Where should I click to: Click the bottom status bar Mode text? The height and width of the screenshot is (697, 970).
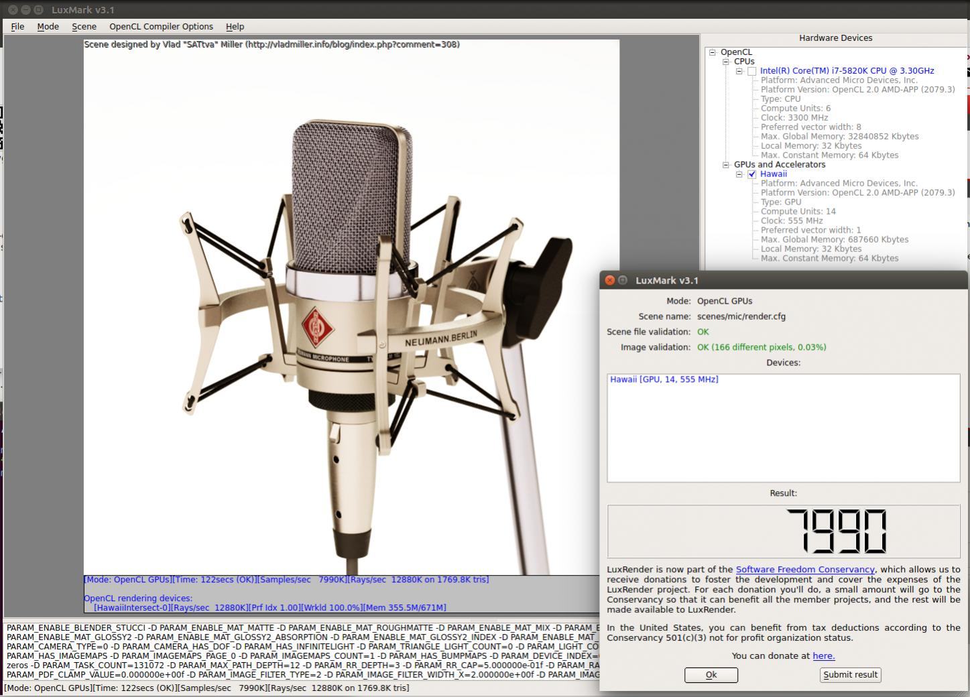[206, 688]
